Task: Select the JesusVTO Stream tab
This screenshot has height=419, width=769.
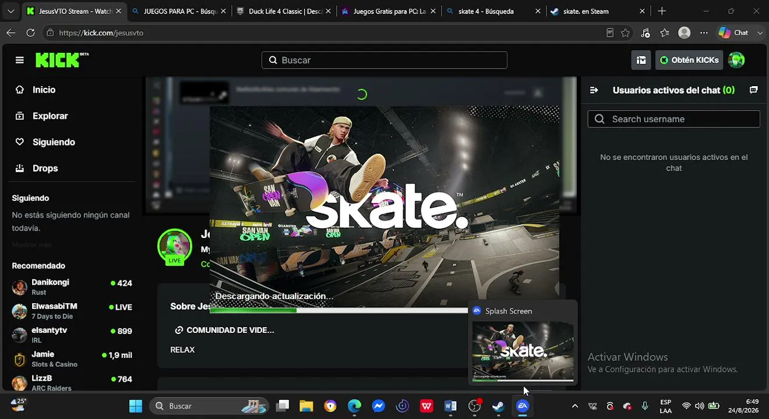Action: tap(75, 11)
